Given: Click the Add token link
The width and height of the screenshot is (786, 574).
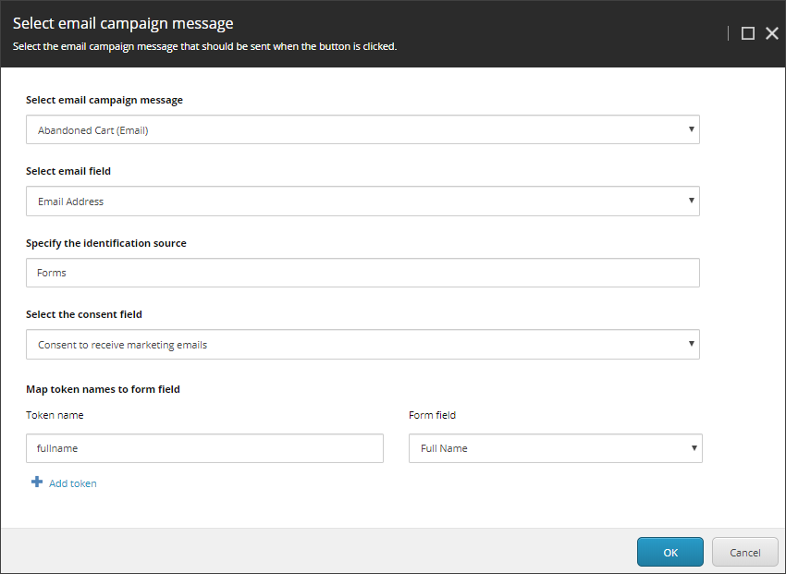Looking at the screenshot, I should pyautogui.click(x=73, y=483).
